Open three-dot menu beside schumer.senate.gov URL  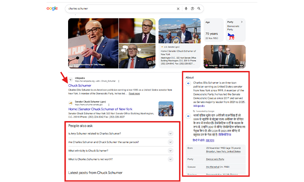point(109,105)
